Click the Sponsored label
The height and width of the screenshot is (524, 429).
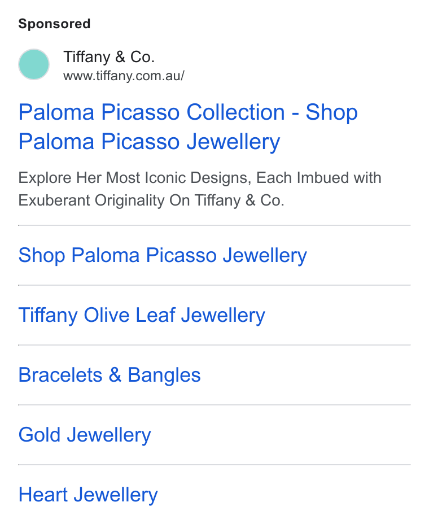(54, 24)
